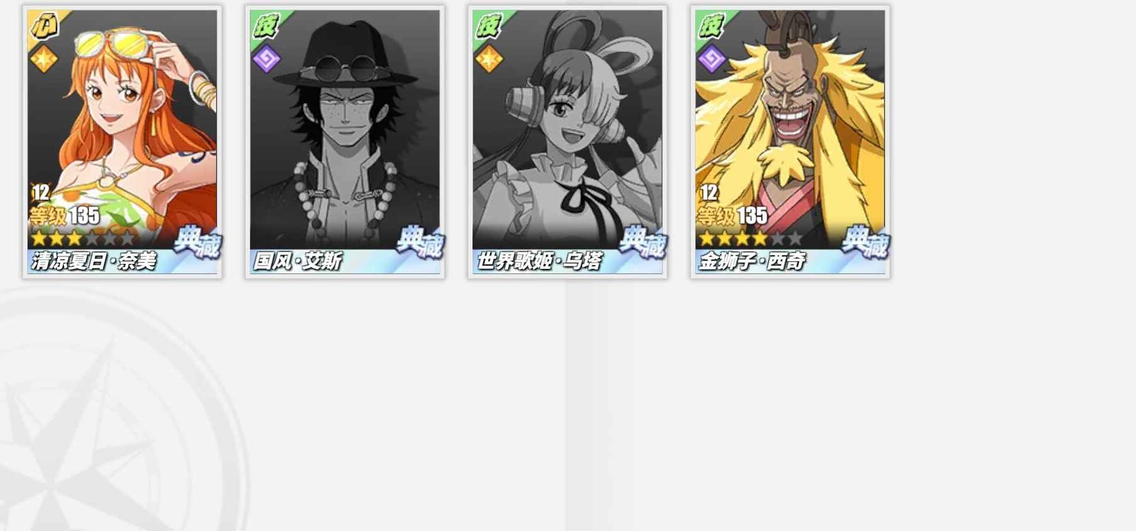Click the purple spiral emblem on 西奇 card

point(712,59)
